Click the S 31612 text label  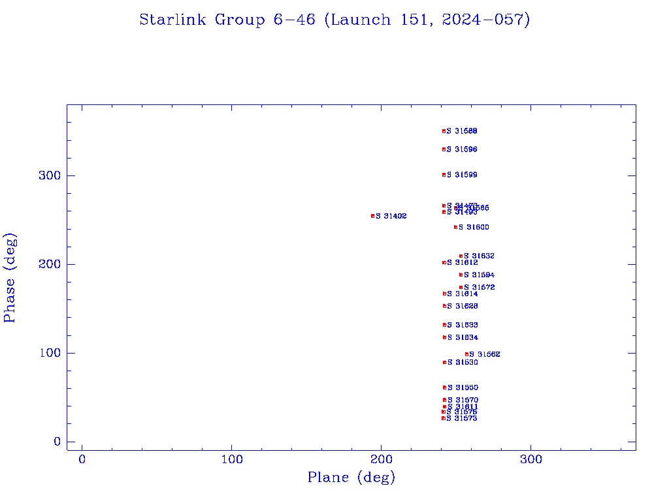[464, 262]
